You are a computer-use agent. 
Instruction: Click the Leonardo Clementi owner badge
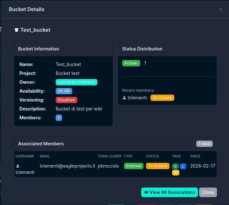(x=76, y=82)
